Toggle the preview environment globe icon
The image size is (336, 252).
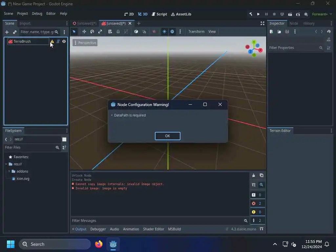pos(172,31)
